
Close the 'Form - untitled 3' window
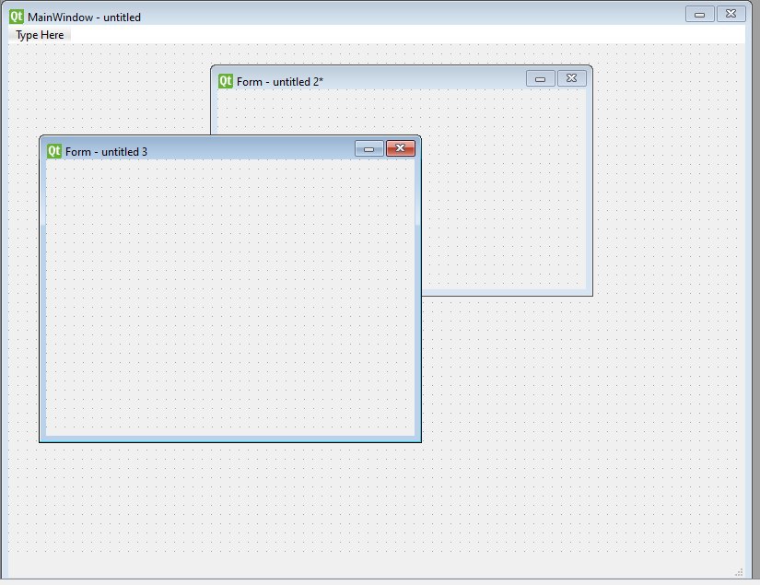click(x=401, y=148)
